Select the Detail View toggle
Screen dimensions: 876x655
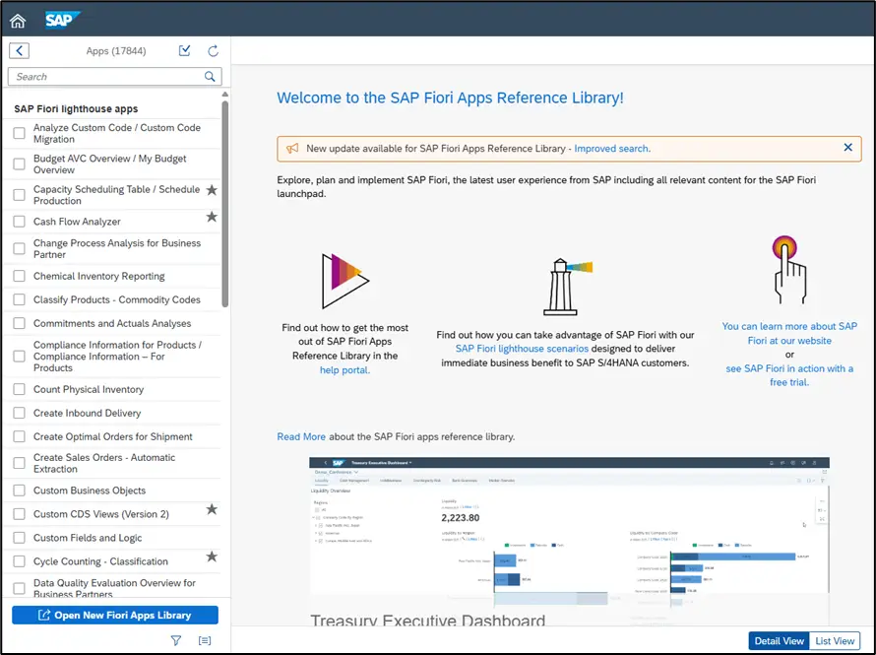[779, 641]
